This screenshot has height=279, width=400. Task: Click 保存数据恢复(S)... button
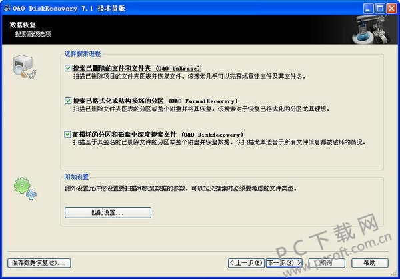(39, 263)
